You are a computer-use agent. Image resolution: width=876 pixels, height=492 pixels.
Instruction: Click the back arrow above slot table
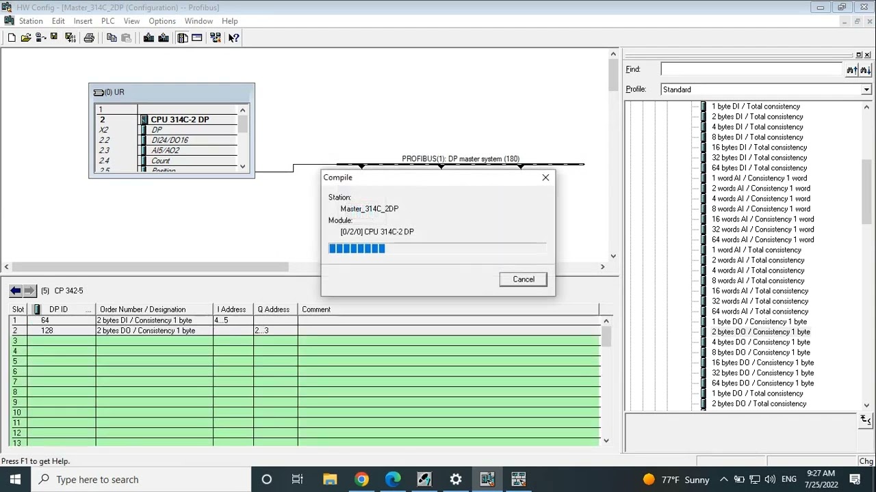(x=15, y=290)
